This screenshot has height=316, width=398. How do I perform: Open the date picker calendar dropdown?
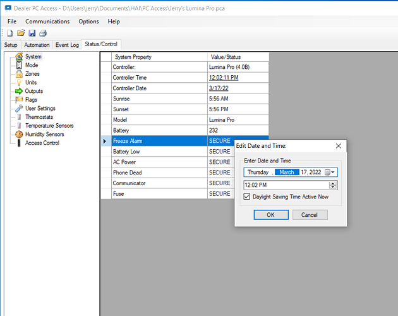point(330,172)
